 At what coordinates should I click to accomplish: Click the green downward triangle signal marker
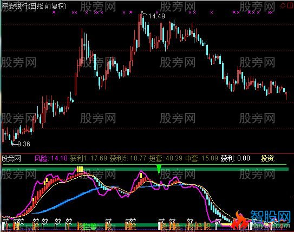click(x=159, y=169)
